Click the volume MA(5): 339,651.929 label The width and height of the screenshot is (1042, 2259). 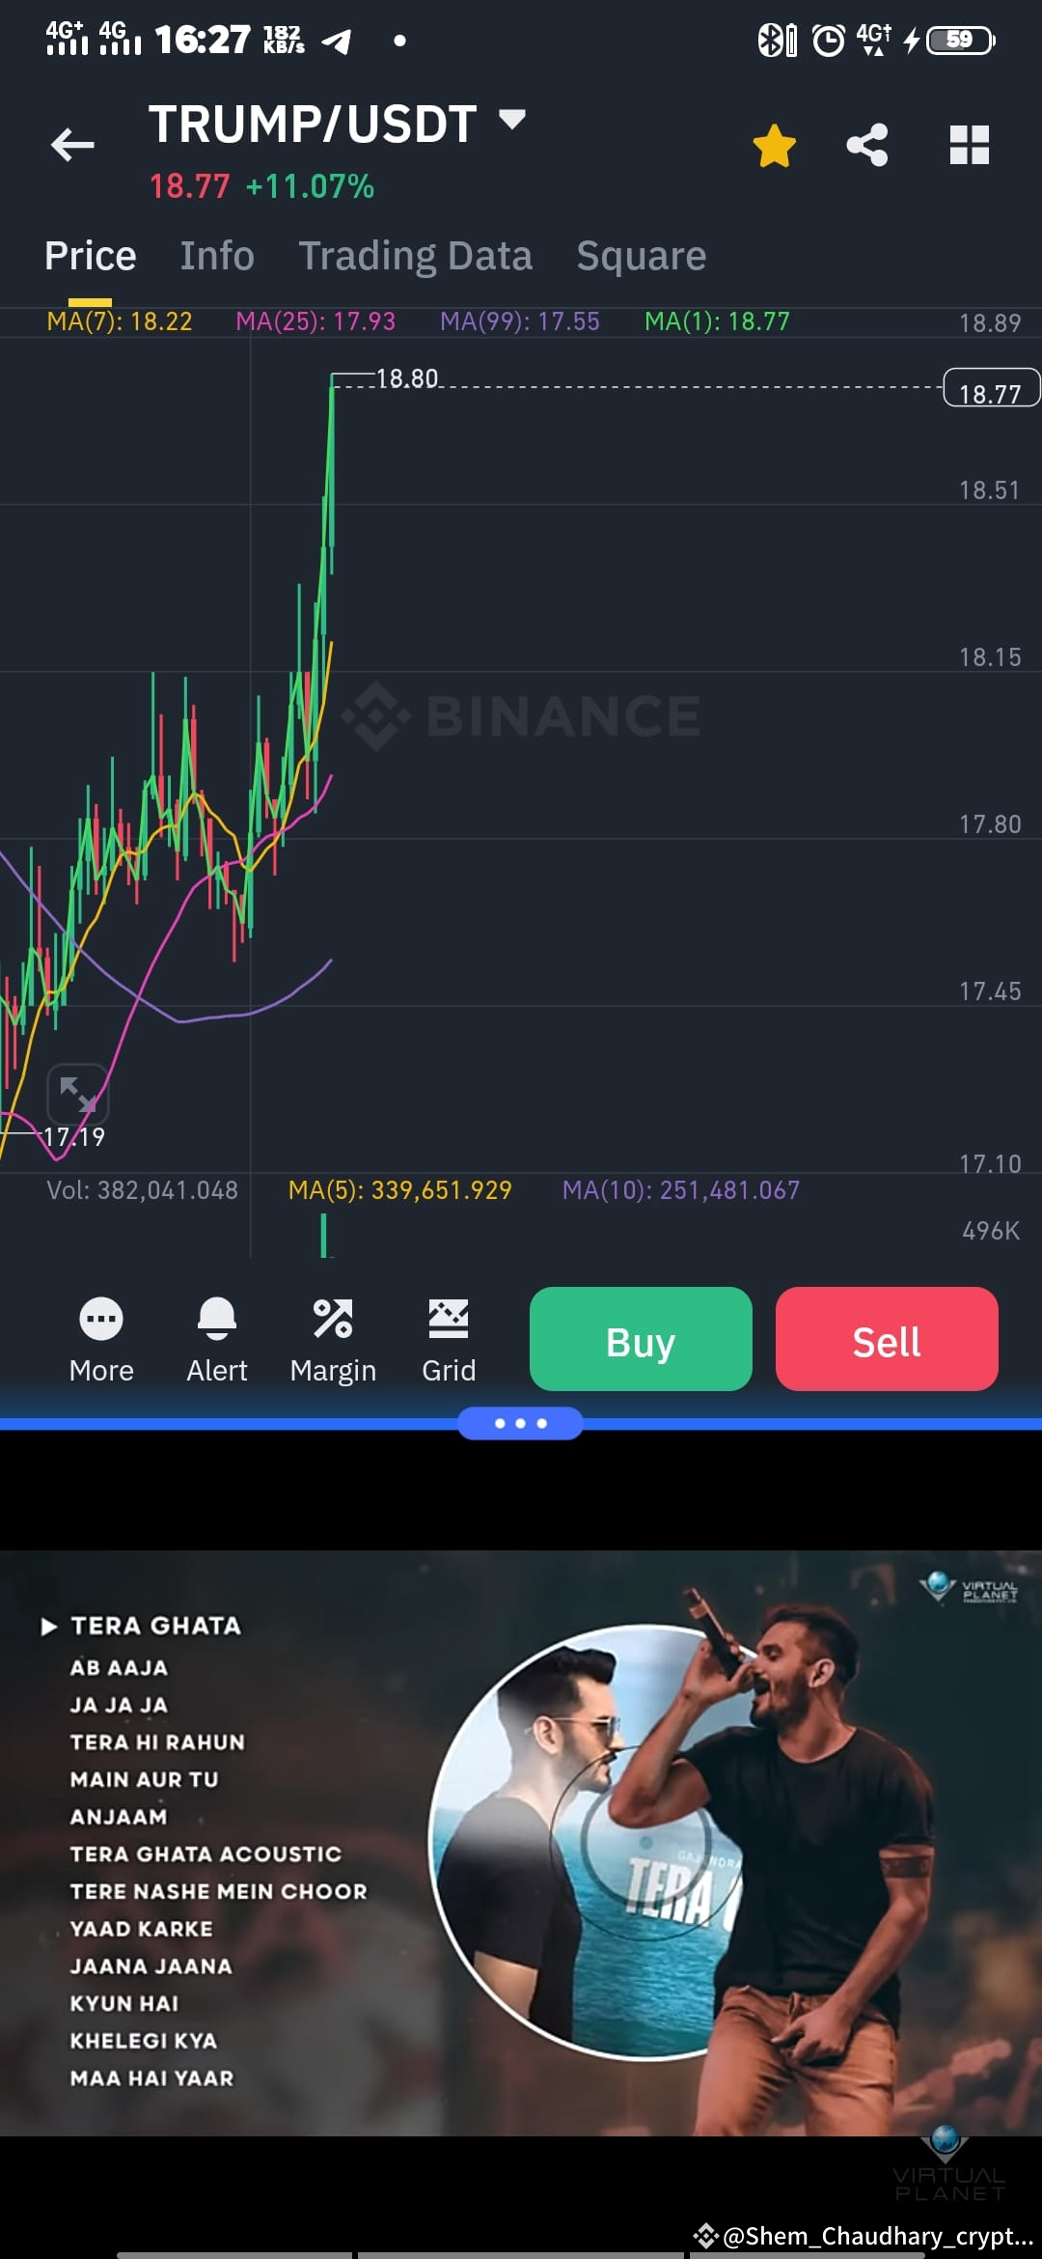pos(400,1190)
